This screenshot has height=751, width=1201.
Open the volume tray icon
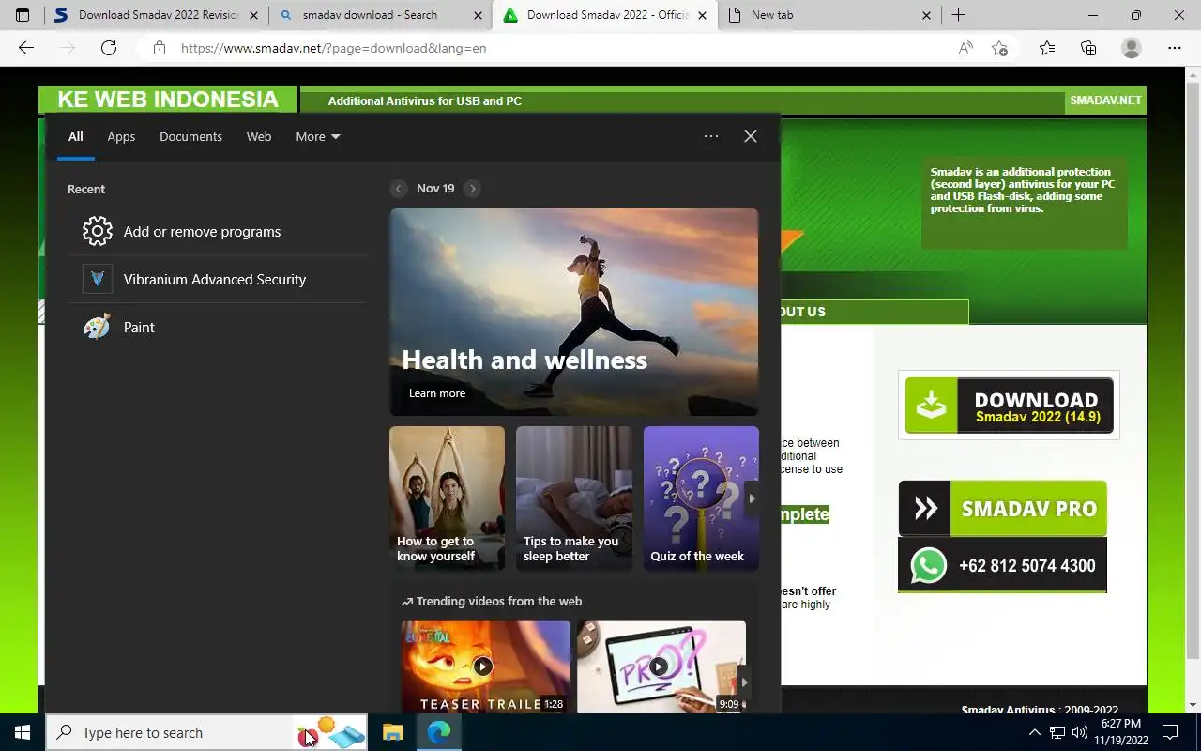click(1080, 733)
